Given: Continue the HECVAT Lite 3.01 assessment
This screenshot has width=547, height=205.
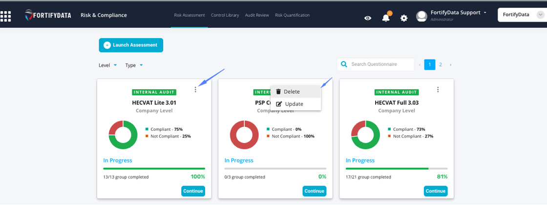Looking at the screenshot, I should click(193, 191).
